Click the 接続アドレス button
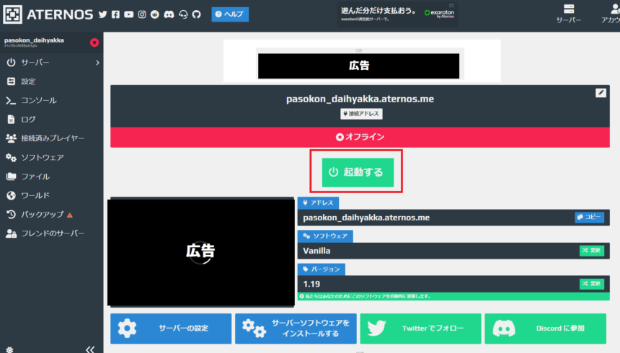The width and height of the screenshot is (620, 353). pos(361,114)
